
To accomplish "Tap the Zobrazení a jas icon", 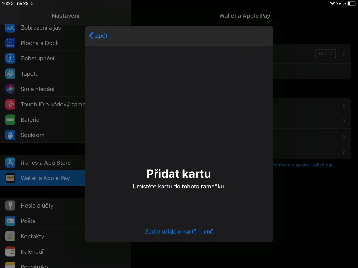I will point(10,28).
